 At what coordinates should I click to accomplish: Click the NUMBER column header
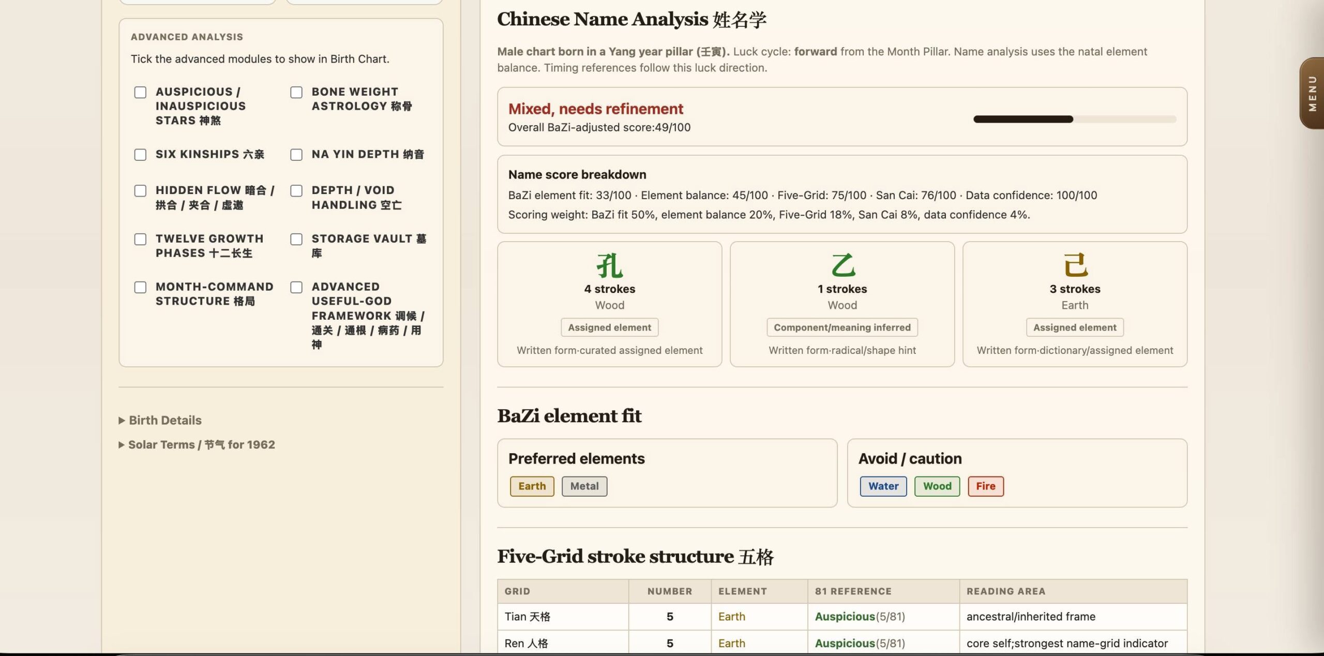670,591
